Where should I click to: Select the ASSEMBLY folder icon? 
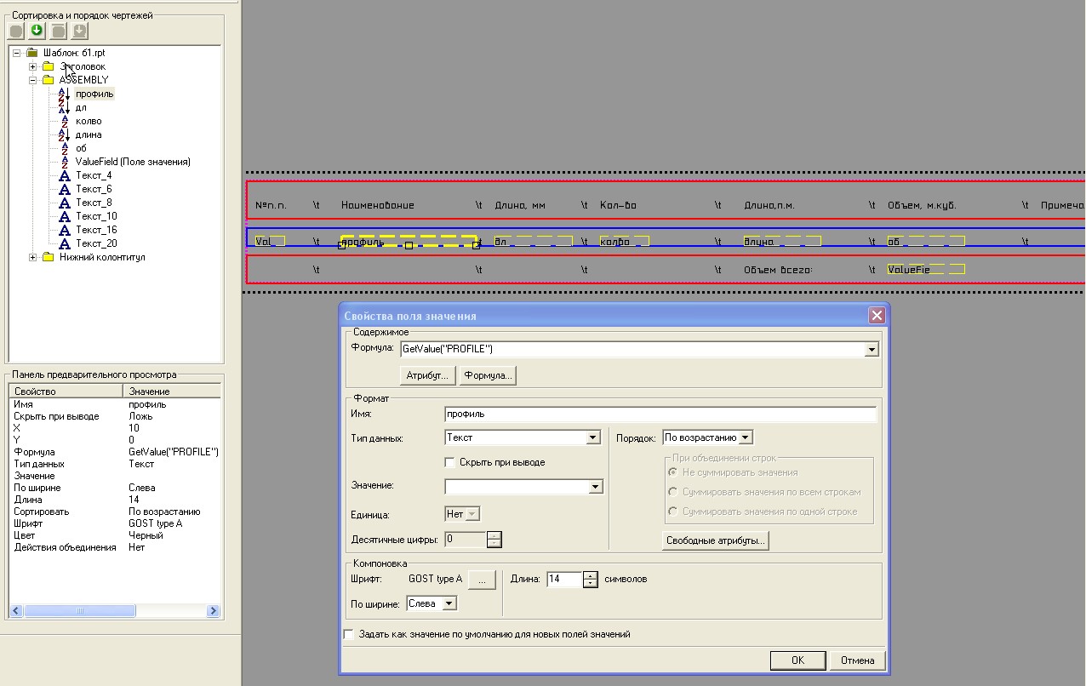coord(48,80)
